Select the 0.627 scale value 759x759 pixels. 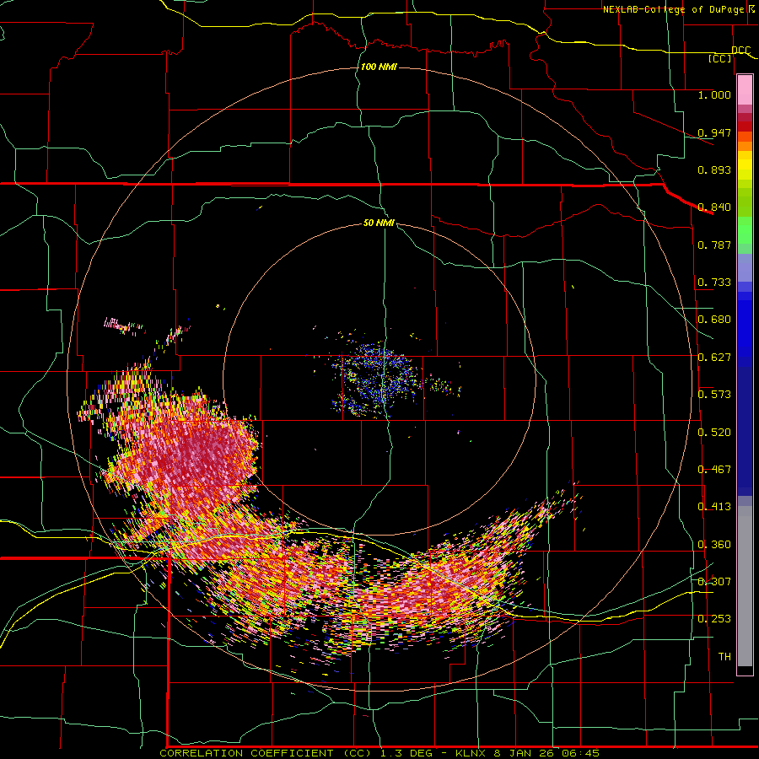point(714,358)
